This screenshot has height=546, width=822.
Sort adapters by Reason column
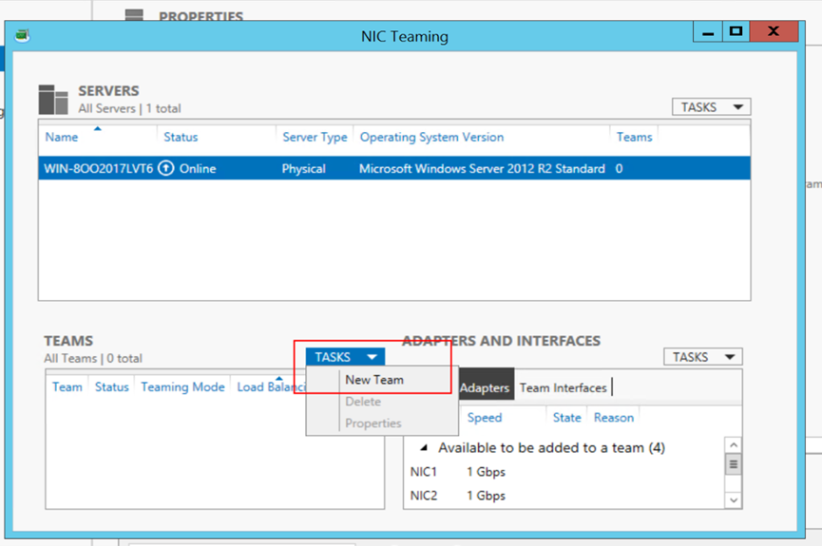[613, 418]
